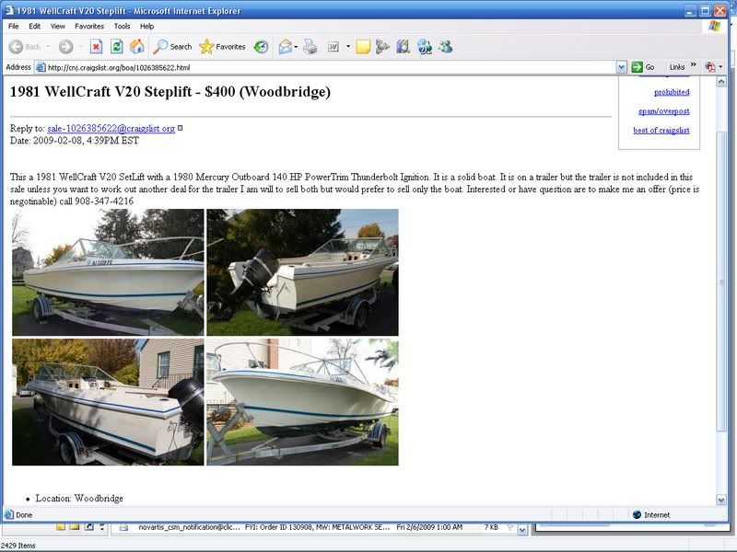Open the Adobe PDF toolbar dropdown arrow
737x552 pixels.
[x=720, y=67]
